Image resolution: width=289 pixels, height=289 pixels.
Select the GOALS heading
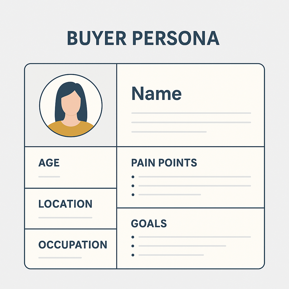(149, 224)
